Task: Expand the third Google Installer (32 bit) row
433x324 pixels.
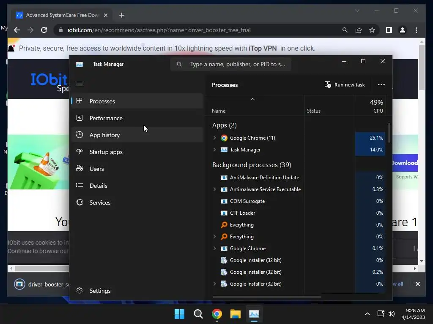Action: tap(214, 284)
